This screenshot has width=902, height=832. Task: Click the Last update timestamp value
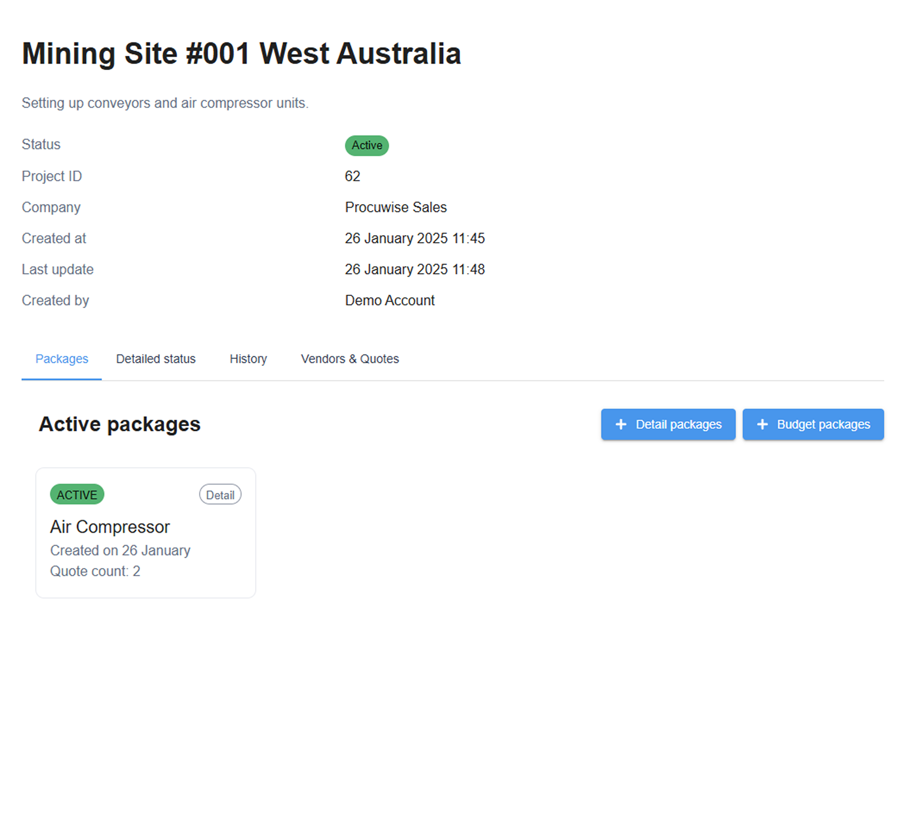[414, 269]
